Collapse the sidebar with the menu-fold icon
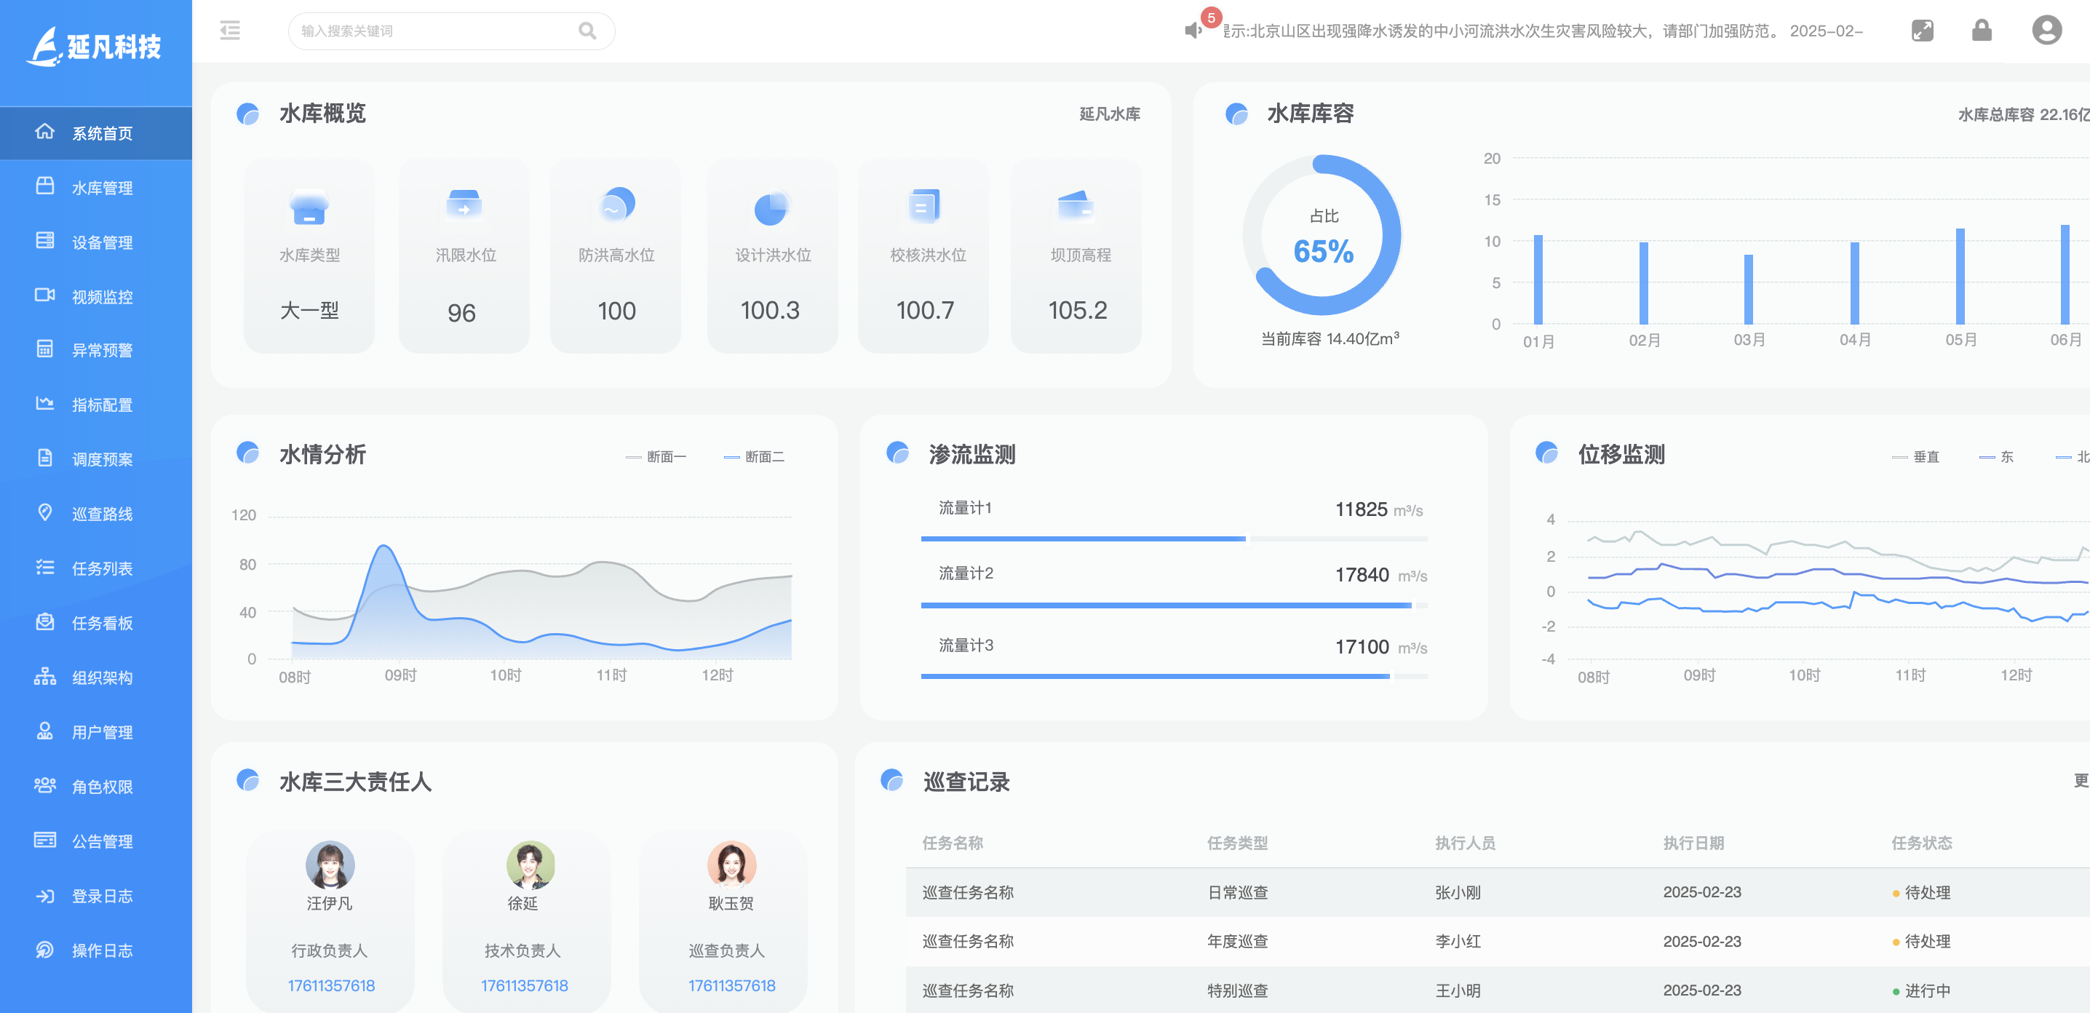Image resolution: width=2090 pixels, height=1013 pixels. click(231, 31)
